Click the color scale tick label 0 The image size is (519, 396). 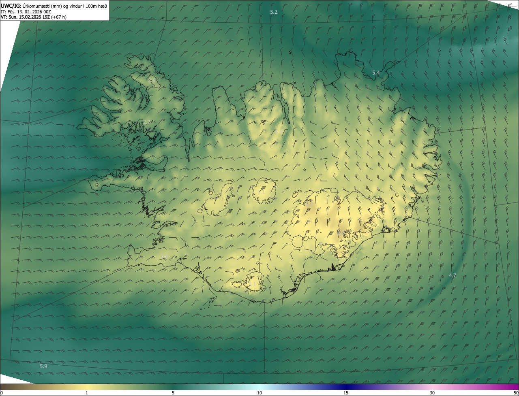tap(2, 393)
